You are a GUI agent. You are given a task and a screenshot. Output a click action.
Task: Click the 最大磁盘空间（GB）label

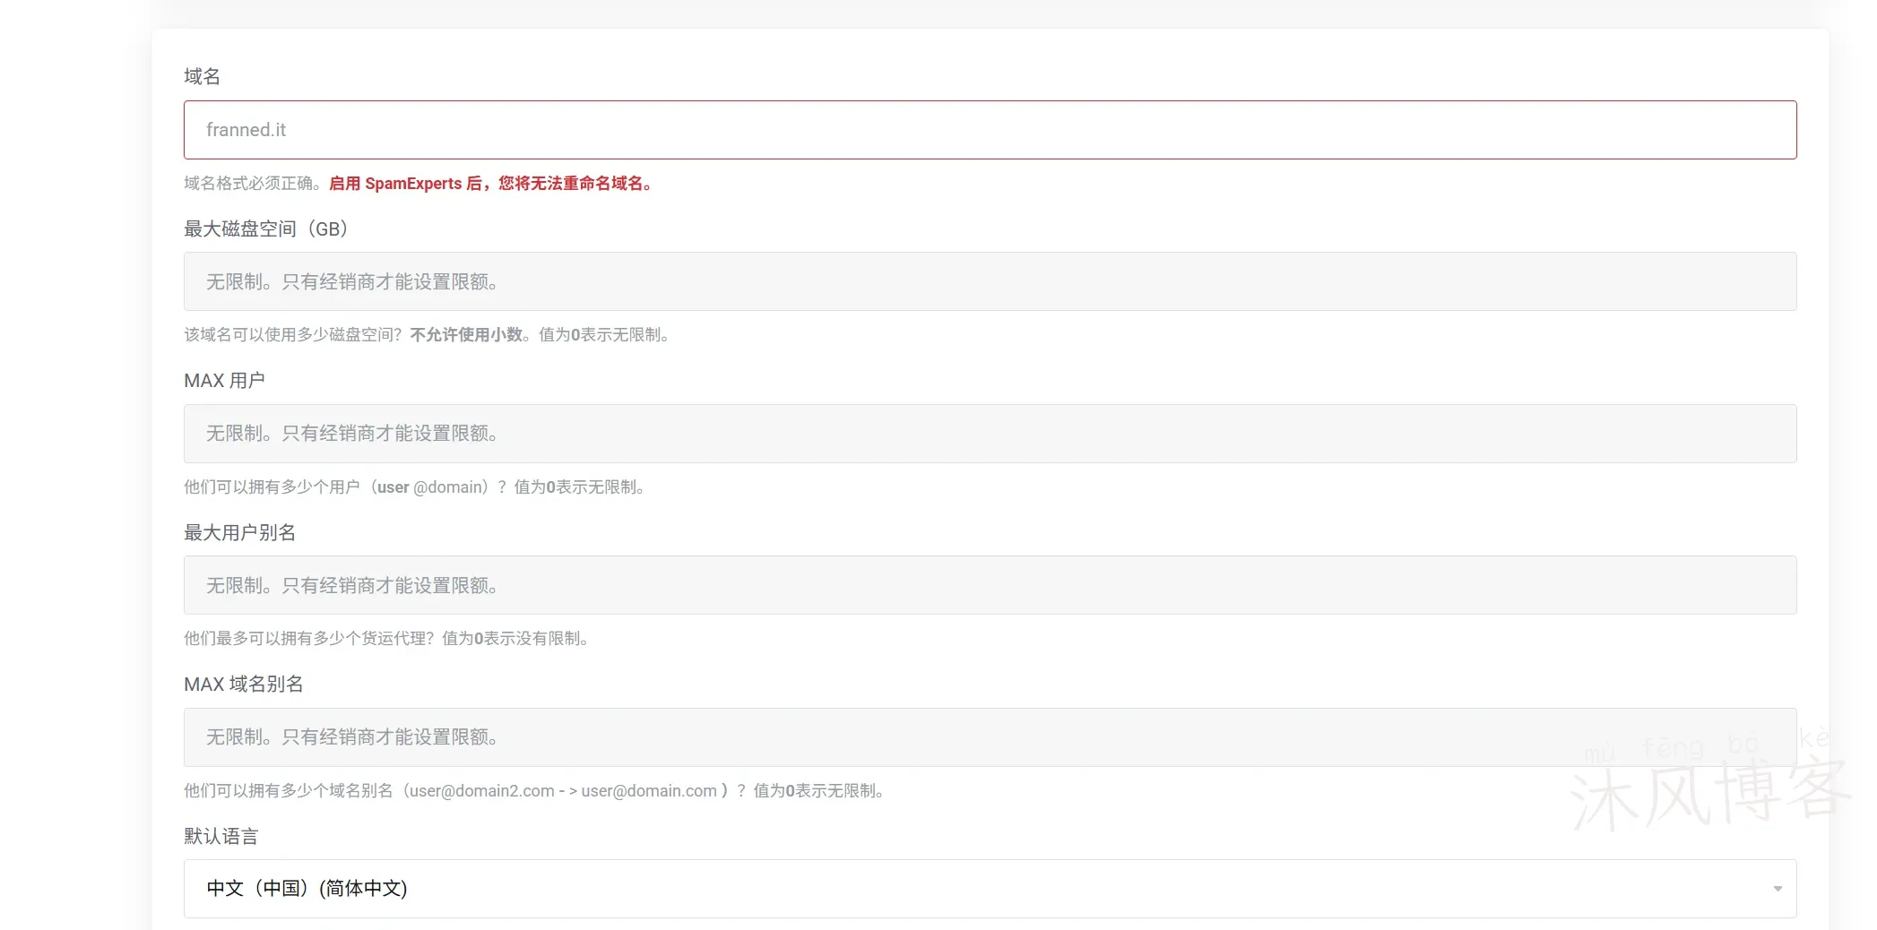click(266, 228)
